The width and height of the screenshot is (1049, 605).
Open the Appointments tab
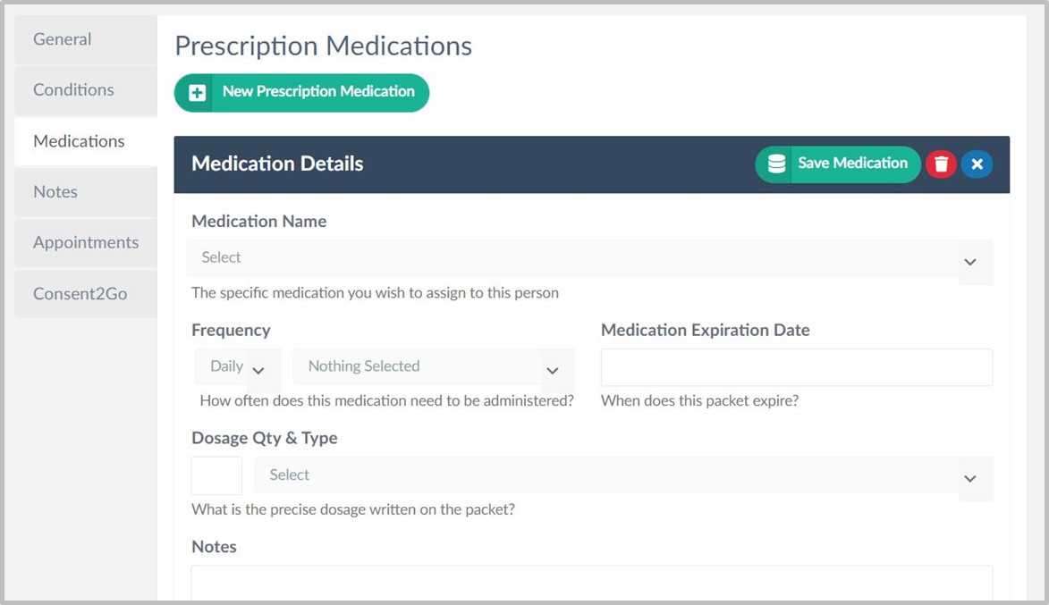click(x=86, y=243)
